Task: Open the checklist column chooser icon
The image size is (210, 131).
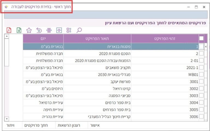Action: [x=69, y=30]
